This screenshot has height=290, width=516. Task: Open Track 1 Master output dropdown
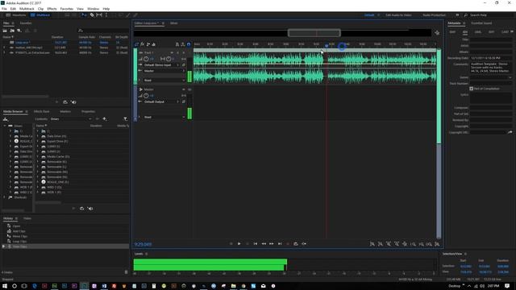[x=164, y=71]
